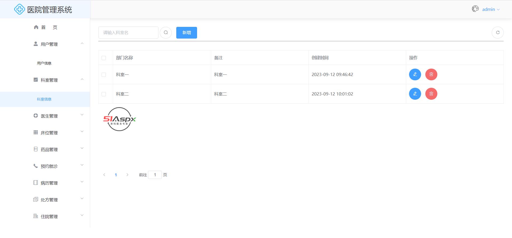Toggle the select-all checkbox in table header
512x238 pixels.
pyautogui.click(x=104, y=58)
